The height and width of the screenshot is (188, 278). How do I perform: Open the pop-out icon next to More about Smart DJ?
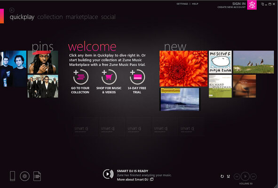pyautogui.click(x=151, y=180)
